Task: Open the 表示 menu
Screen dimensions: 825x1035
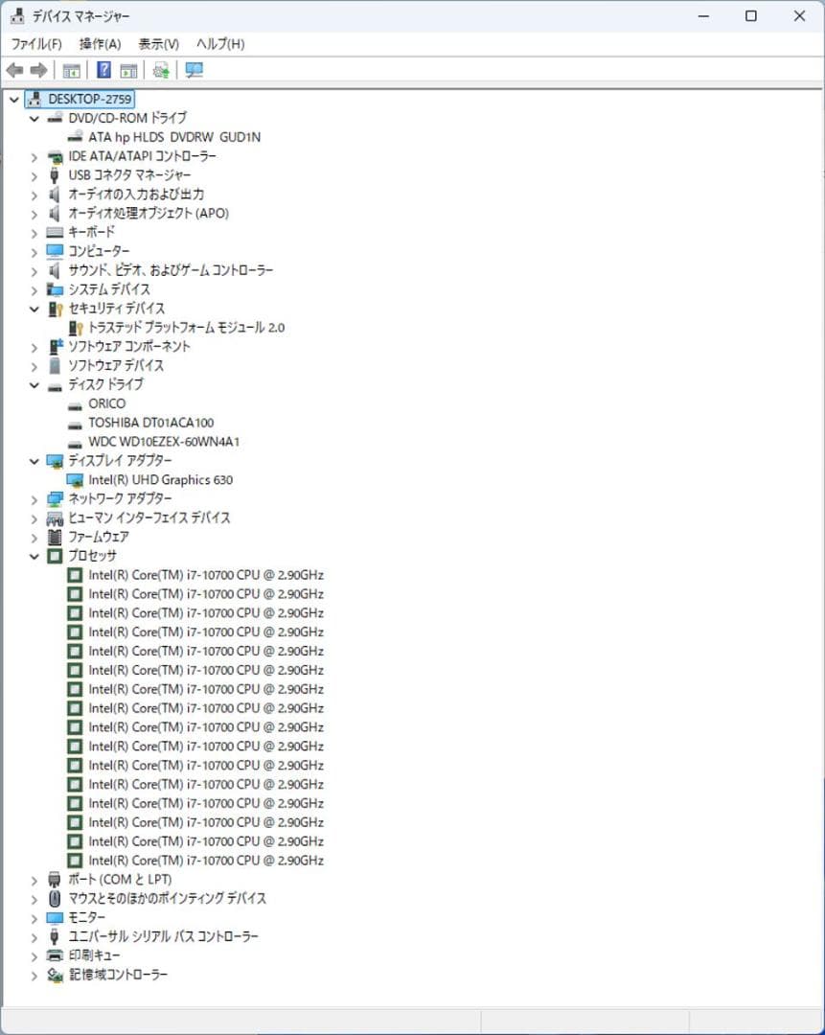Action: click(x=157, y=43)
